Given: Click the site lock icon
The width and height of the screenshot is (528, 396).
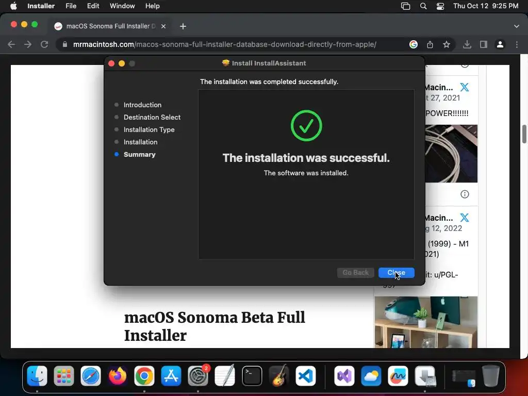Looking at the screenshot, I should (65, 44).
